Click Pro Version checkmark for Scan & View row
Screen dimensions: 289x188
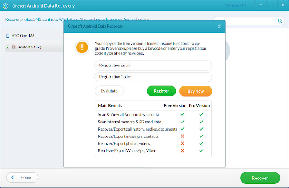201,114
